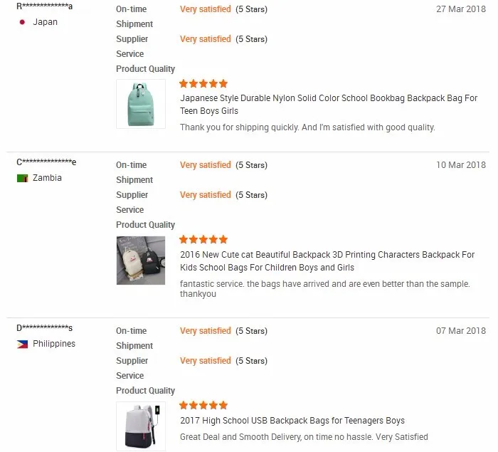Click the Japan flag icon
Viewport: 498px width, 452px height.
22,22
